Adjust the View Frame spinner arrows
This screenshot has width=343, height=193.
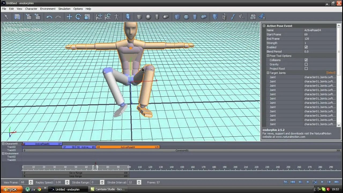(x=31, y=182)
